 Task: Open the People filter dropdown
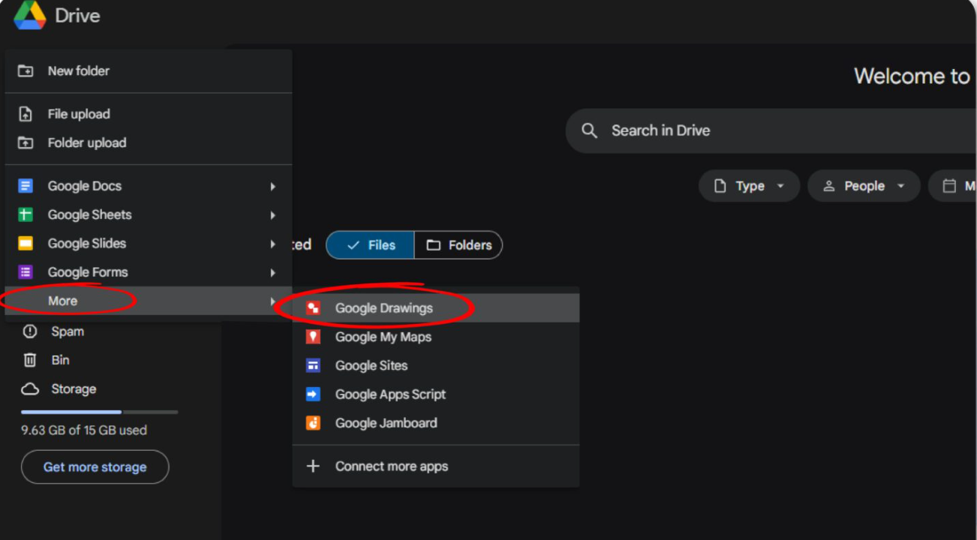[x=864, y=186]
